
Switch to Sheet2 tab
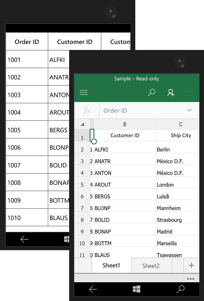pyautogui.click(x=151, y=266)
